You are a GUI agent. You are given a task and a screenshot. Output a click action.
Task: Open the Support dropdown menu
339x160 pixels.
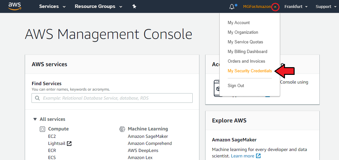[x=326, y=7]
